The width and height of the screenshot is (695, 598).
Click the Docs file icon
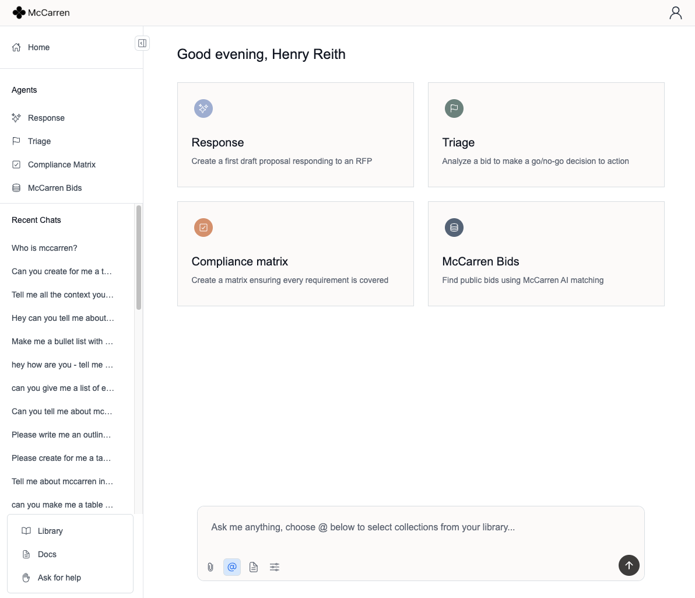point(26,554)
